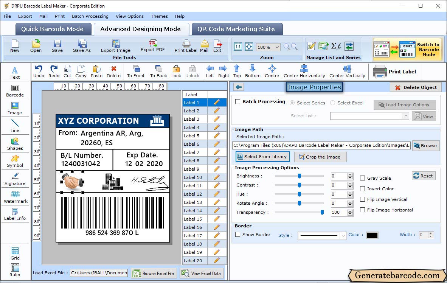The image size is (447, 283).
Task: Click the fit-to-window zoom icon
Action: pos(249,47)
